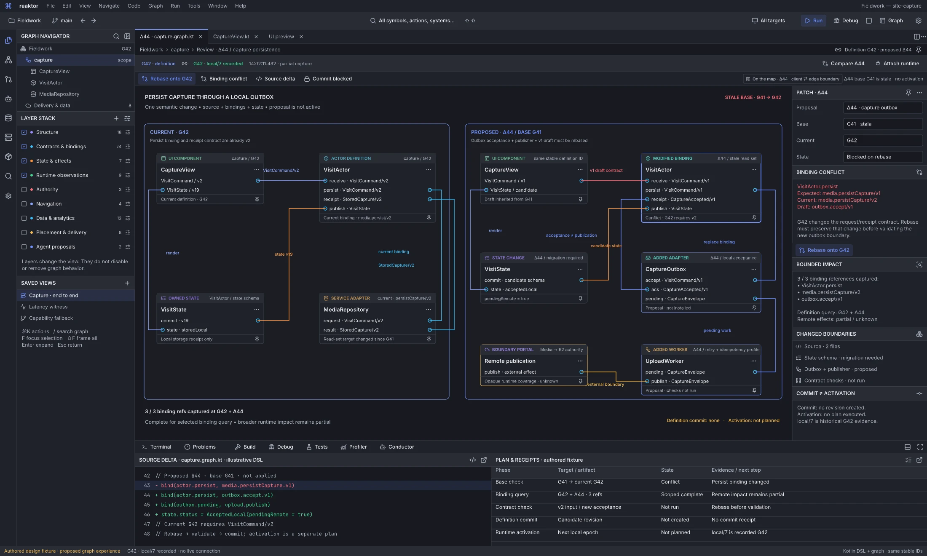
Task: Open the CaptureView node ellipsis menu in CURRENT G42
Action: [x=256, y=170]
